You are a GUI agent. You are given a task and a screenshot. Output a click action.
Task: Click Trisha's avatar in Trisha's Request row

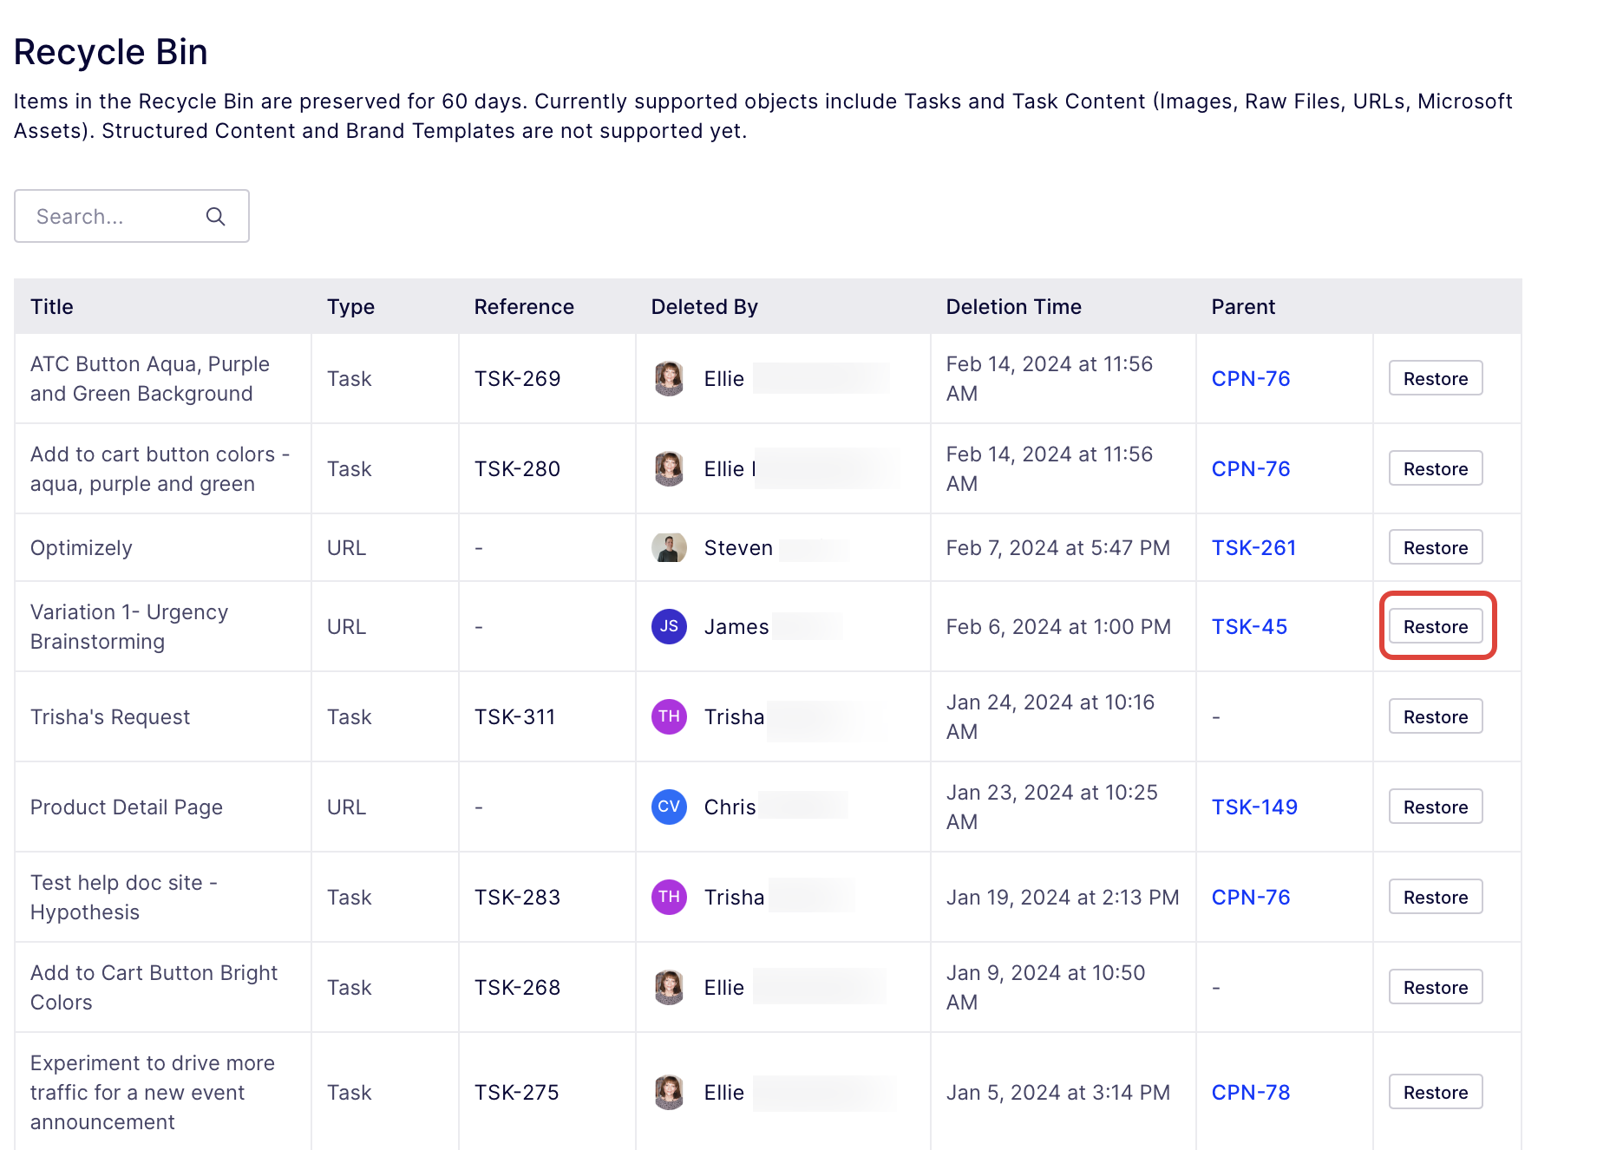pos(669,717)
